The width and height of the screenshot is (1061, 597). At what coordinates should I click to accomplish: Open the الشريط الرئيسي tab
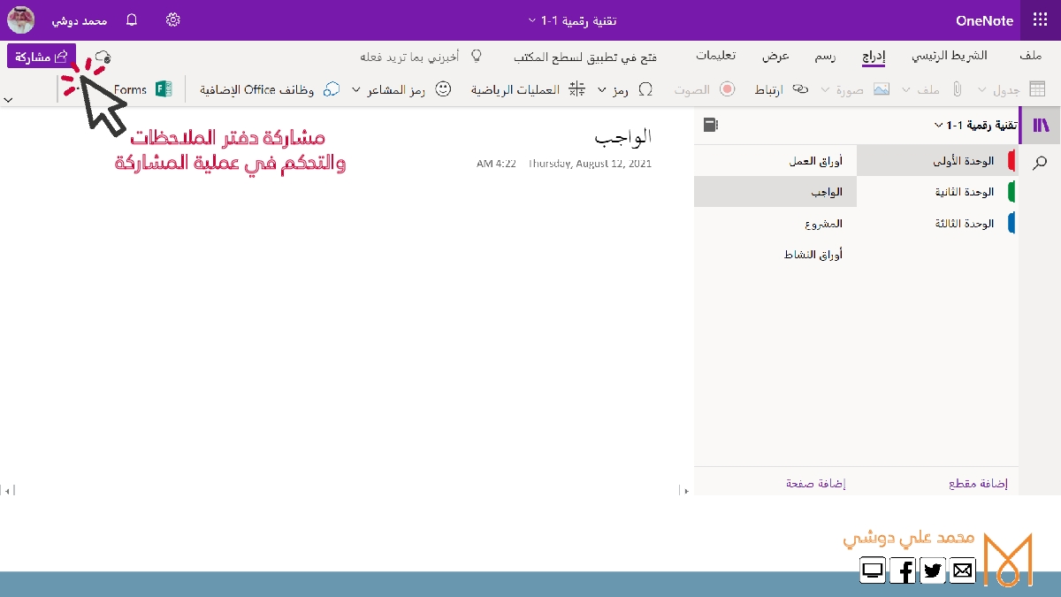pos(949,56)
